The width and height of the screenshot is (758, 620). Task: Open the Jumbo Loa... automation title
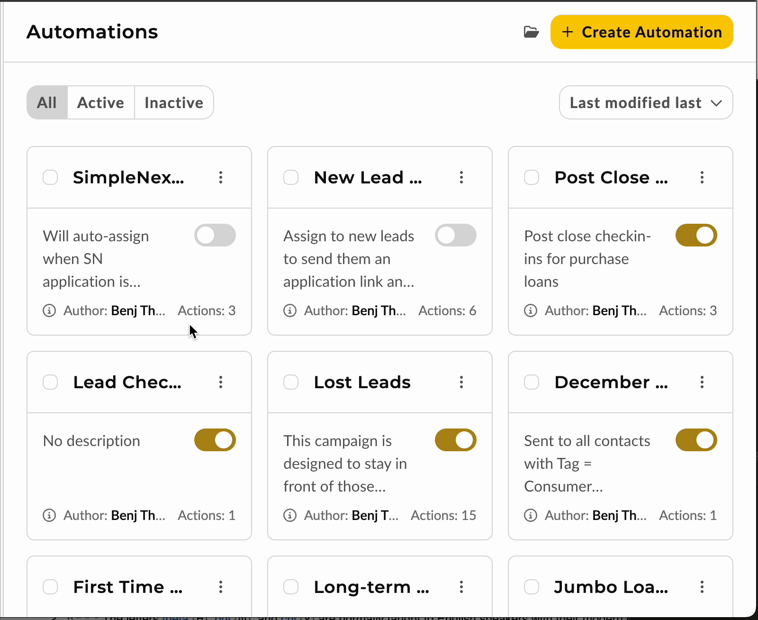(x=611, y=587)
